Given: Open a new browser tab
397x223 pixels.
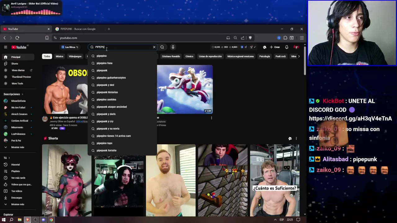Looking at the screenshot, I should tap(109, 29).
